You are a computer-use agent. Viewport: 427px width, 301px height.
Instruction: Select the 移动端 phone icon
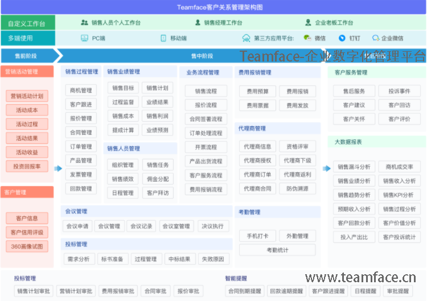pyautogui.click(x=163, y=38)
